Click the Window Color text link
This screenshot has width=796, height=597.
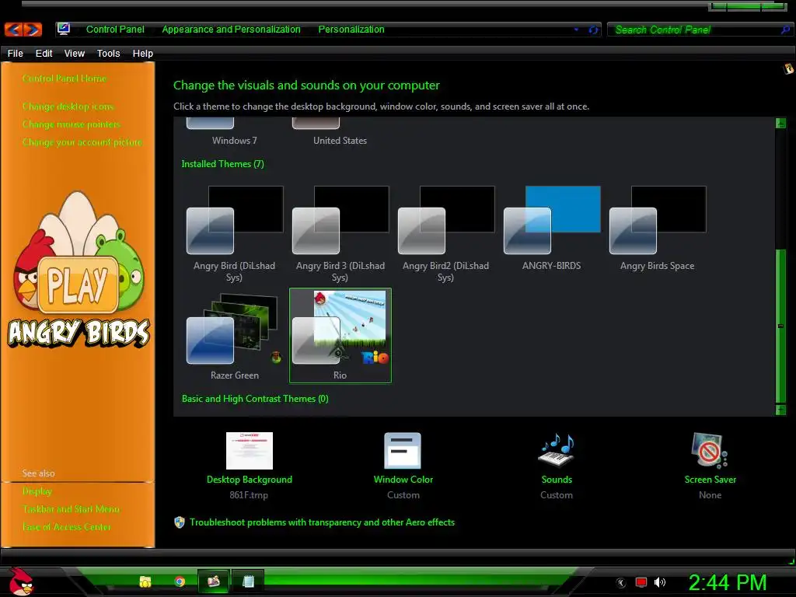pyautogui.click(x=403, y=479)
